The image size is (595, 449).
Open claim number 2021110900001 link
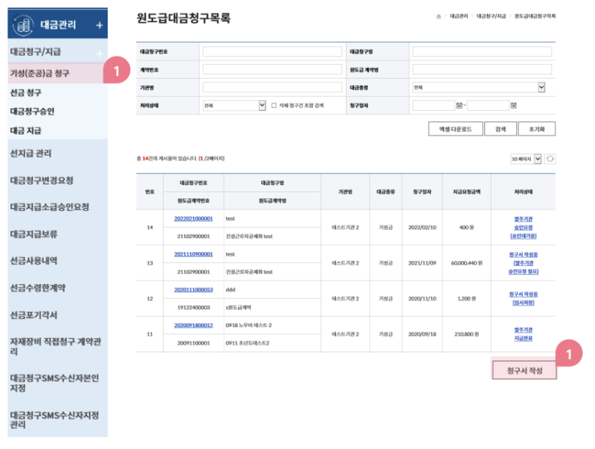click(193, 254)
